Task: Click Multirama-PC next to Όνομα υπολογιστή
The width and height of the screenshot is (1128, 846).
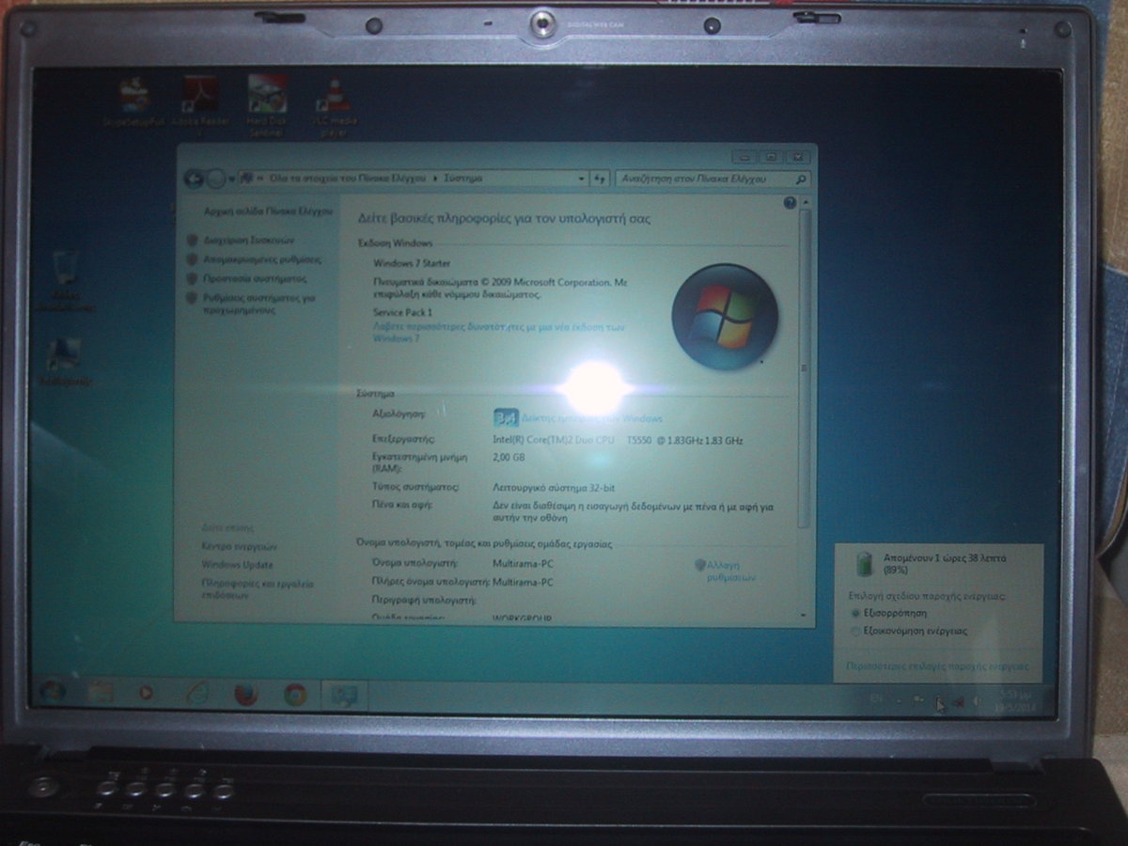Action: pos(523,563)
